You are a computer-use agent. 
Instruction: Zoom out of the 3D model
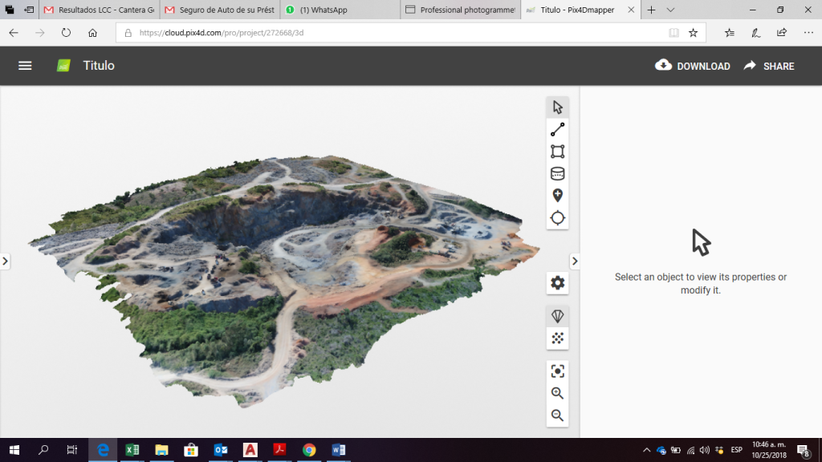tap(558, 415)
